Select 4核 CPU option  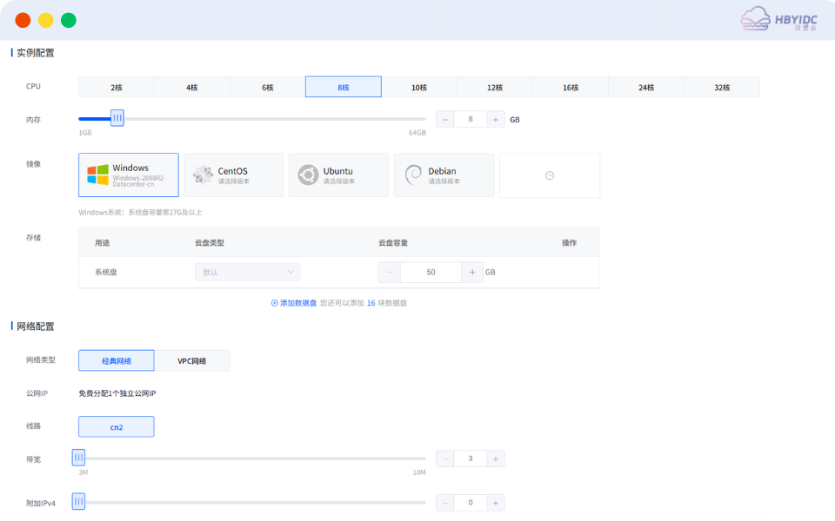tap(191, 87)
